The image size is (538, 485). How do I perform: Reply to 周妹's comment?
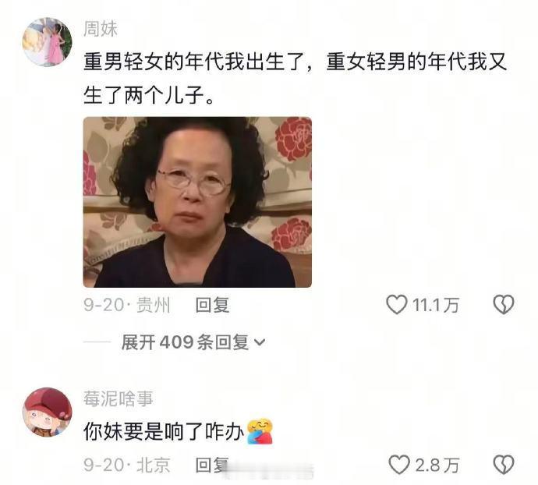click(212, 305)
